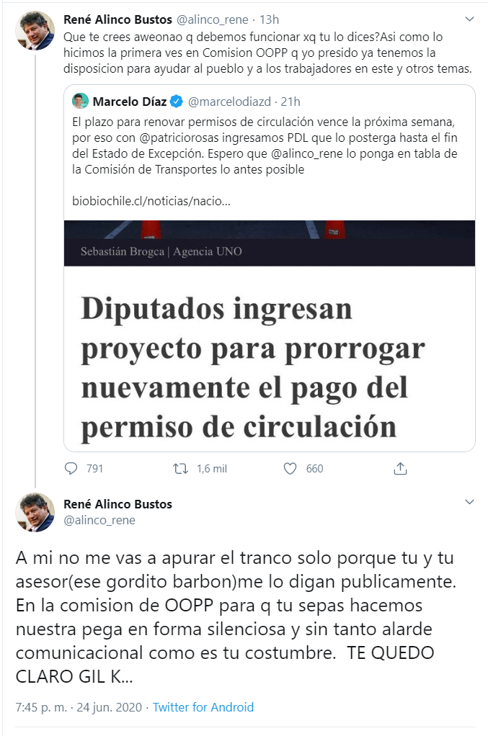488x736 pixels.
Task: Click the @alinco_rene mention in quoted tweet
Action: click(x=307, y=154)
